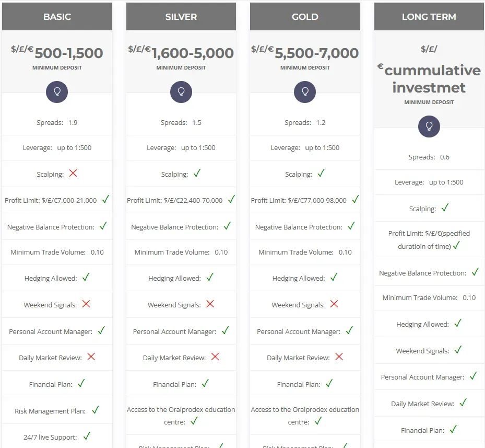Viewport: 485px width, 448px height.
Task: Click the Silver 1,600-5,000 deposit amount
Action: [193, 53]
